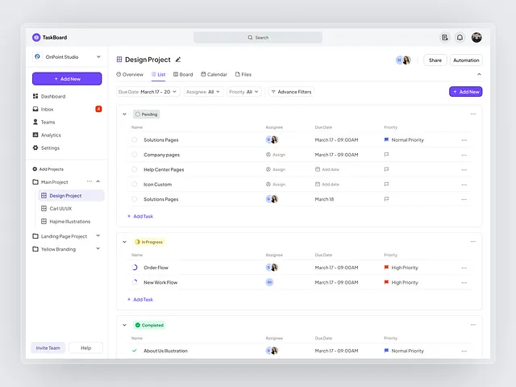Check the Help Center Pages task circle
The height and width of the screenshot is (387, 516).
click(x=135, y=169)
